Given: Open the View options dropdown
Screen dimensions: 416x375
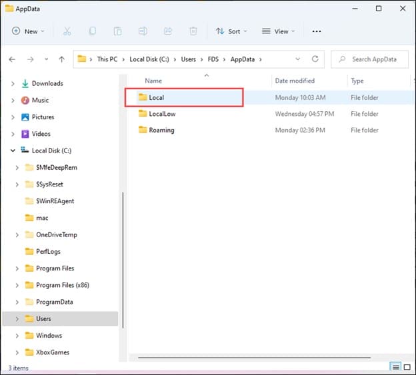Looking at the screenshot, I should 279,31.
